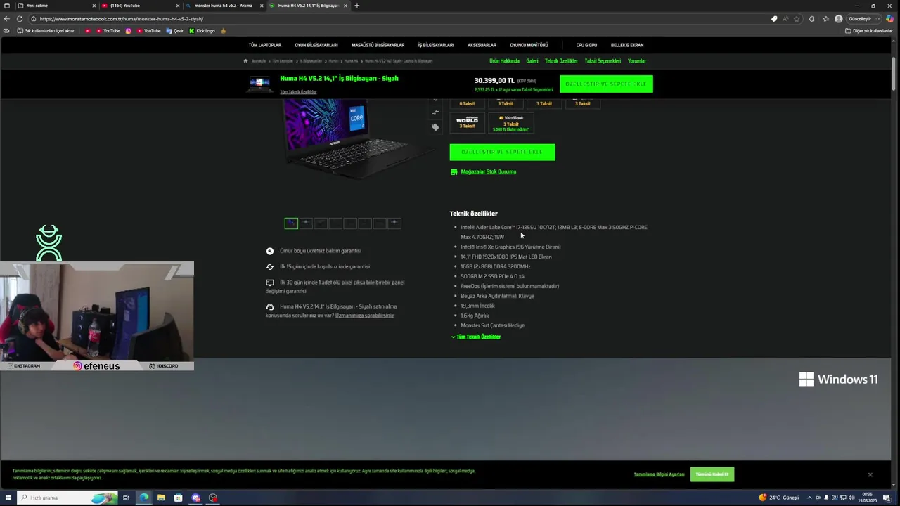The image size is (900, 506).
Task: Close the (1164) YouTube tab
Action: [x=178, y=6]
